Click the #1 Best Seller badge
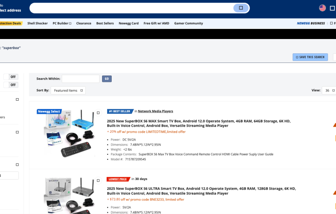Image resolution: width=336 pixels, height=214 pixels. click(x=120, y=111)
